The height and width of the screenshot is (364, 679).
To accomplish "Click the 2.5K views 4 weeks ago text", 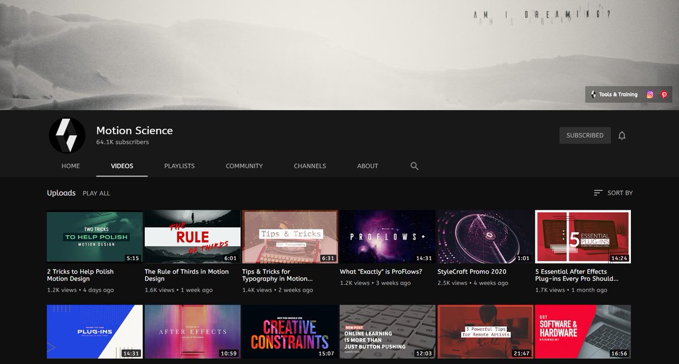I will point(473,283).
